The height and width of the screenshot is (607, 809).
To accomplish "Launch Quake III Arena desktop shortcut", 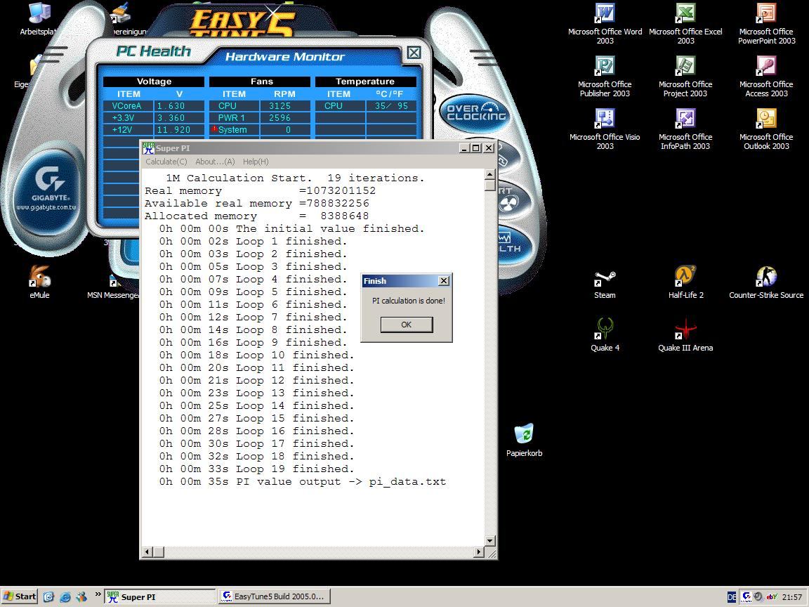I will click(685, 335).
